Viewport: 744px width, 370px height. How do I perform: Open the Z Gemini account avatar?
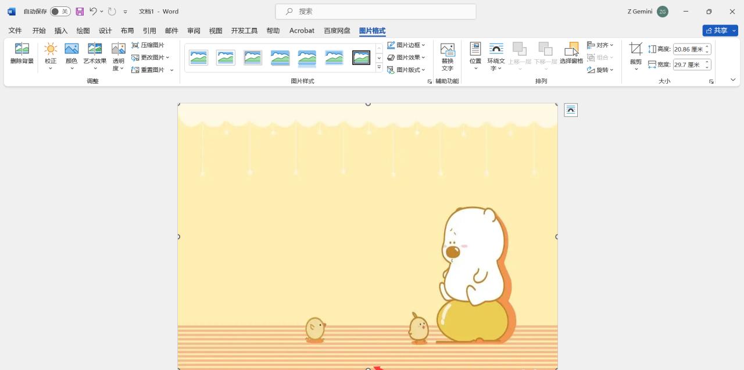[x=663, y=12]
